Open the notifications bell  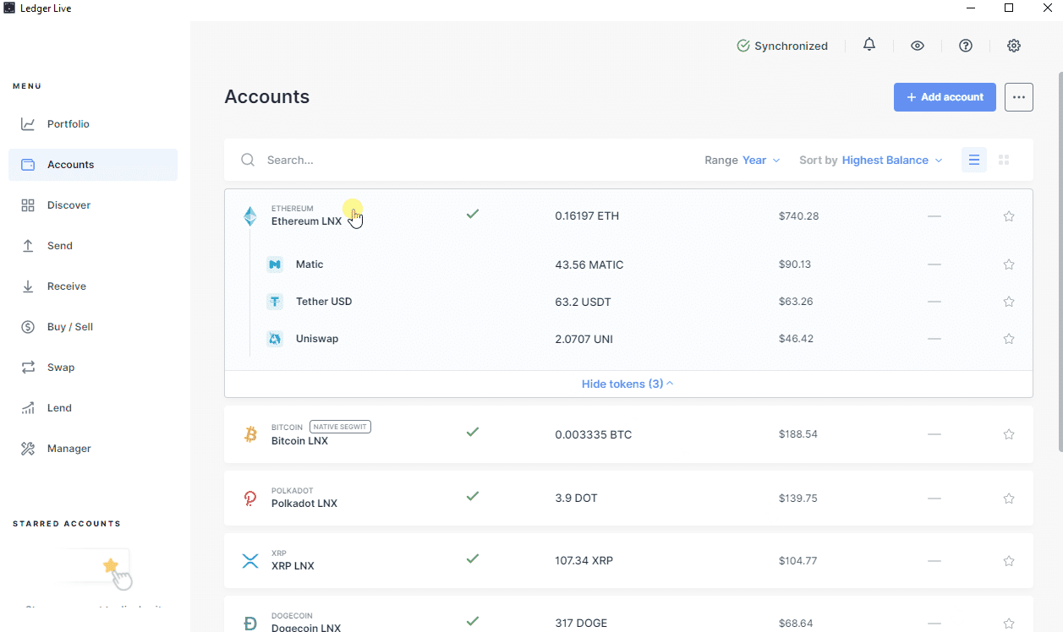(869, 45)
